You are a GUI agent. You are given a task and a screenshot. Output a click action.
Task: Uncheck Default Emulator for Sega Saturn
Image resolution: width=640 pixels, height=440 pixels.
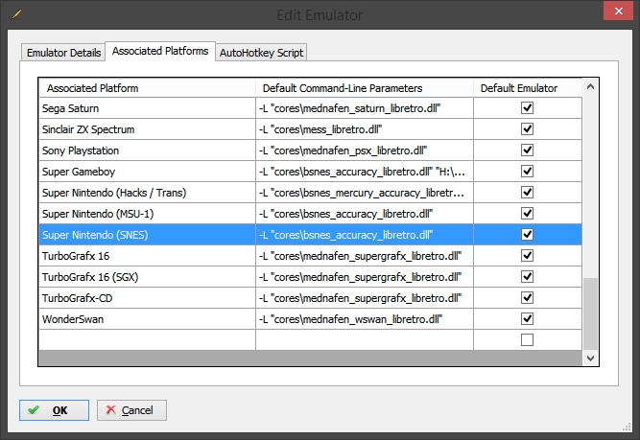pos(527,108)
